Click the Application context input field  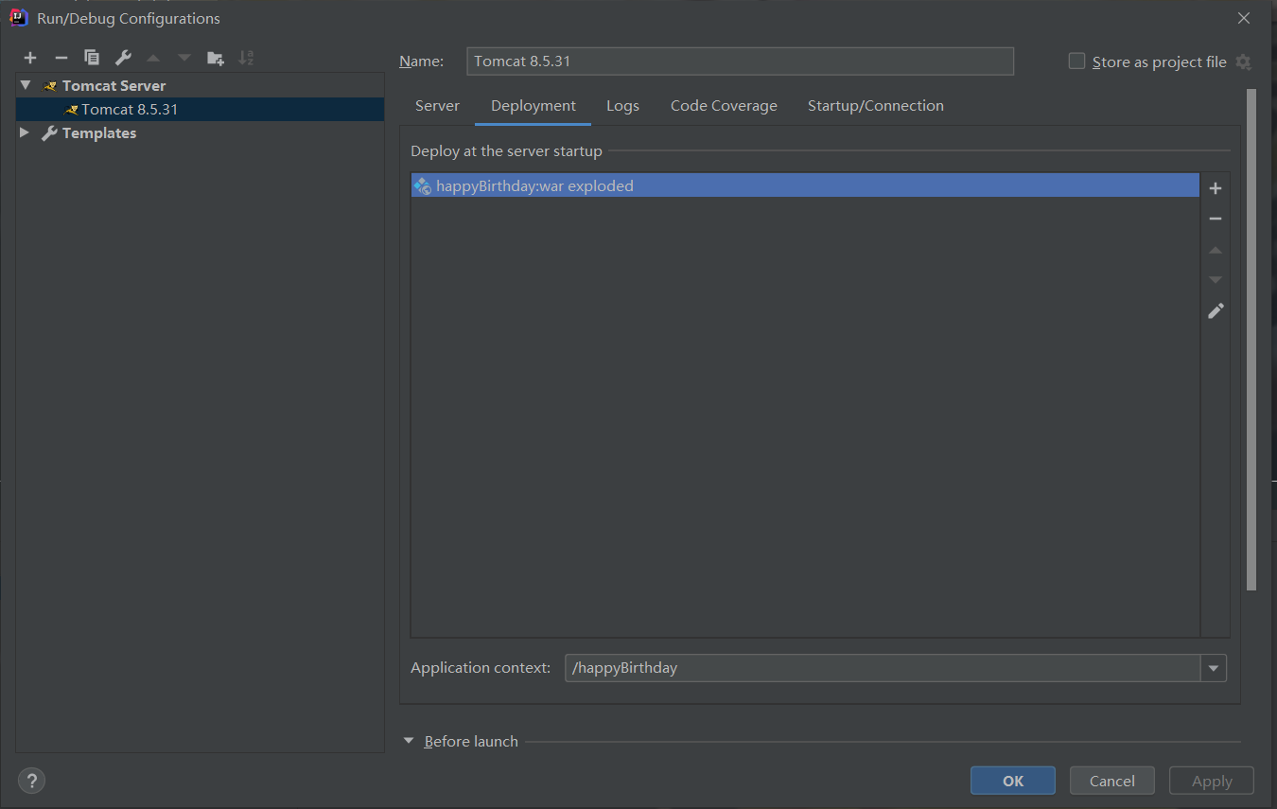click(x=883, y=668)
